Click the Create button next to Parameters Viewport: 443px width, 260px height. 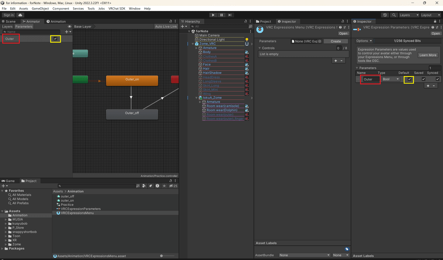pyautogui.click(x=335, y=41)
